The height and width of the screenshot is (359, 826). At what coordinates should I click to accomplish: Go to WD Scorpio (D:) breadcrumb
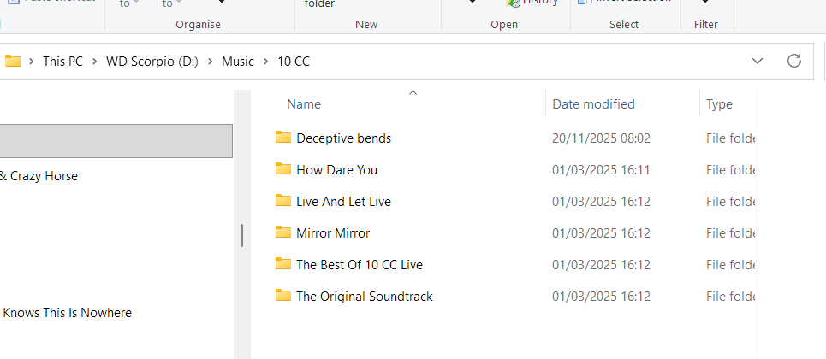(x=152, y=62)
